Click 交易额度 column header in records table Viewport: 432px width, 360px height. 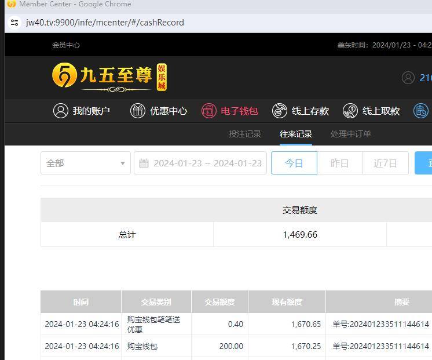click(x=219, y=302)
